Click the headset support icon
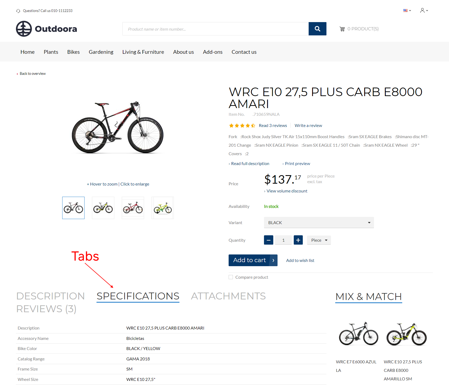The height and width of the screenshot is (391, 449). [x=18, y=11]
